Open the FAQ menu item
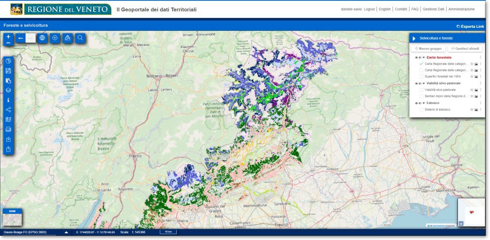This screenshot has width=490, height=240. [x=415, y=9]
